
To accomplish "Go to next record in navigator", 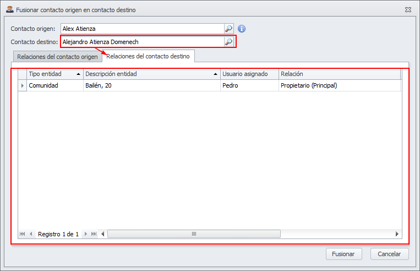I will (85, 234).
